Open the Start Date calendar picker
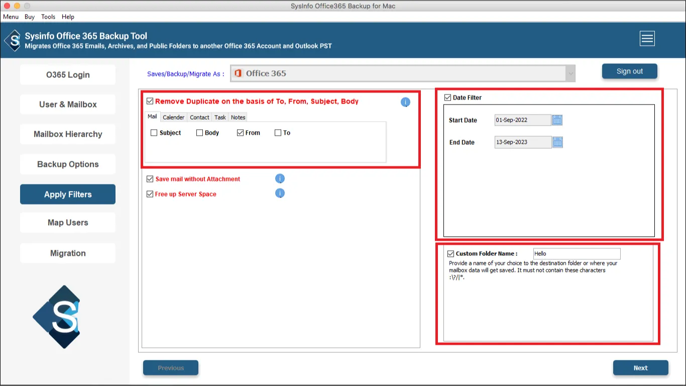686x386 pixels. pyautogui.click(x=557, y=120)
